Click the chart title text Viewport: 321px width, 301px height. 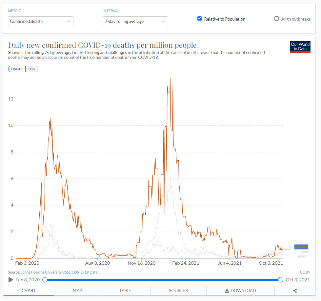[102, 45]
